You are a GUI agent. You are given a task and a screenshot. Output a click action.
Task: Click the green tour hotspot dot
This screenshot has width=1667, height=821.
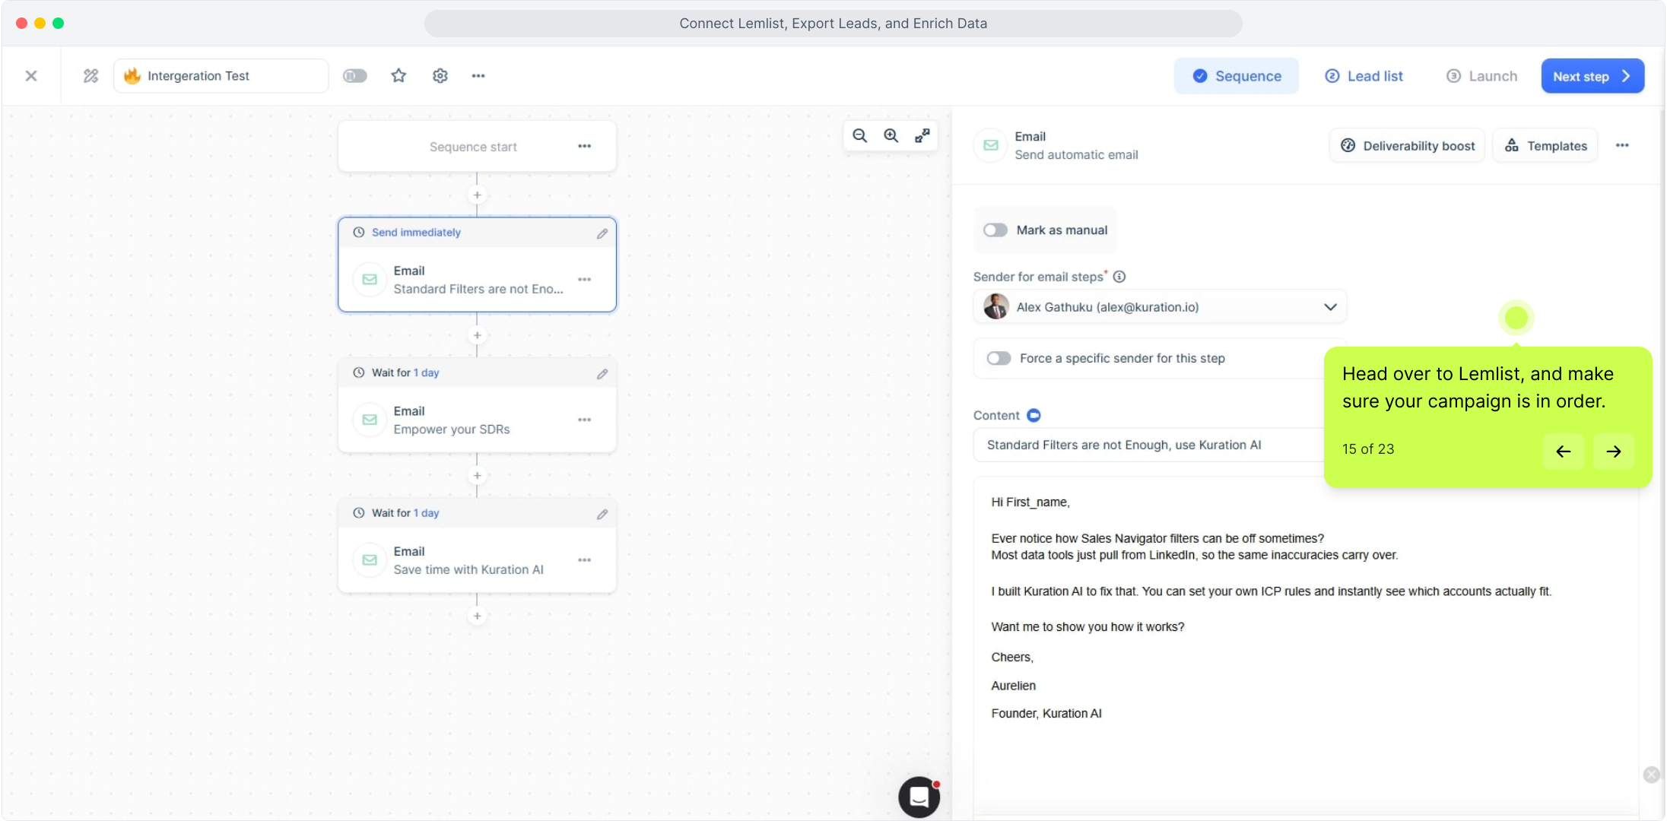click(1516, 318)
